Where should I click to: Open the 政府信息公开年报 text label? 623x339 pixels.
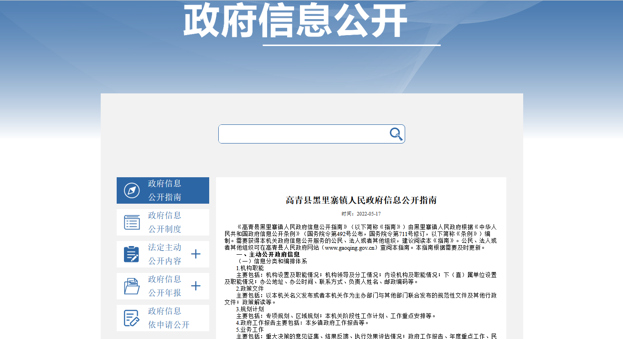point(165,286)
